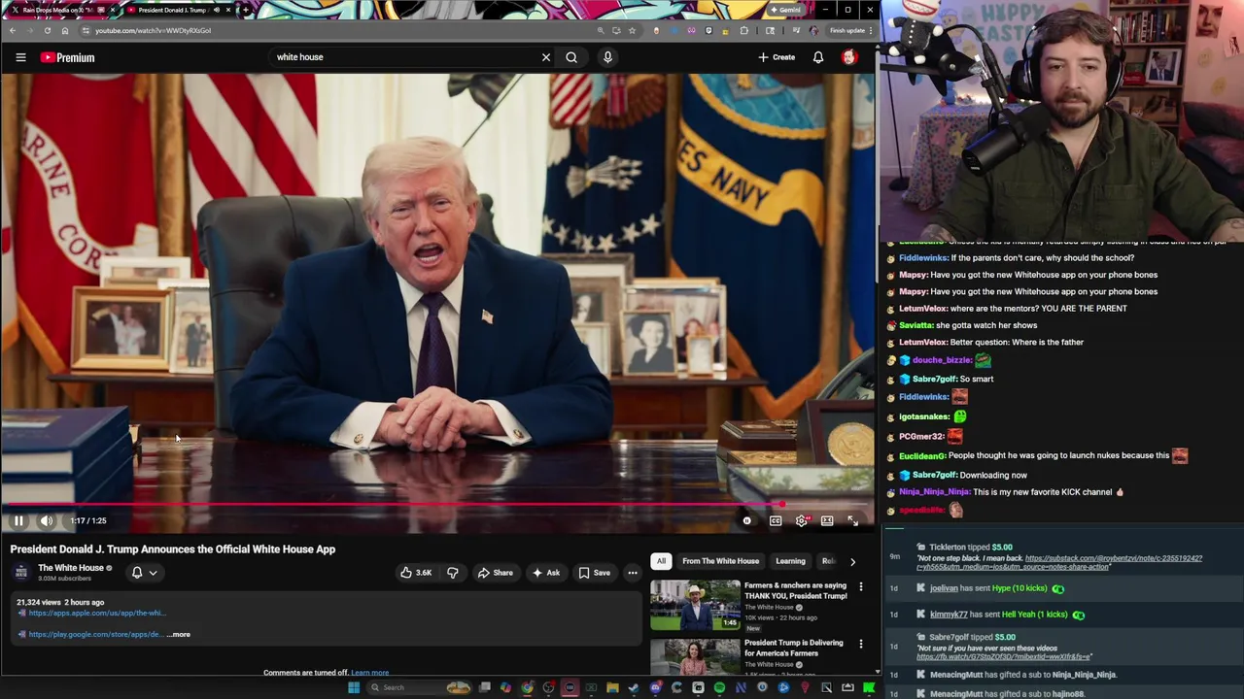This screenshot has width=1244, height=699.
Task: Open Tickierton's substack link in tip message
Action: click(1061, 563)
